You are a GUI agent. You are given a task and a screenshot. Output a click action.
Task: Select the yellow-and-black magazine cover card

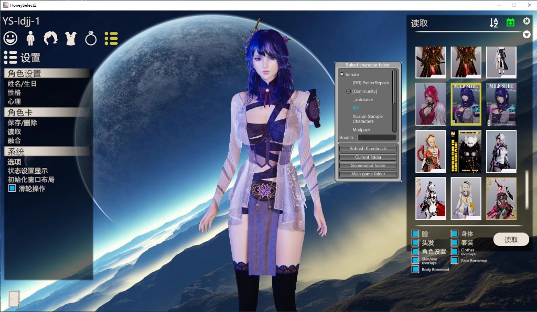coord(466,151)
